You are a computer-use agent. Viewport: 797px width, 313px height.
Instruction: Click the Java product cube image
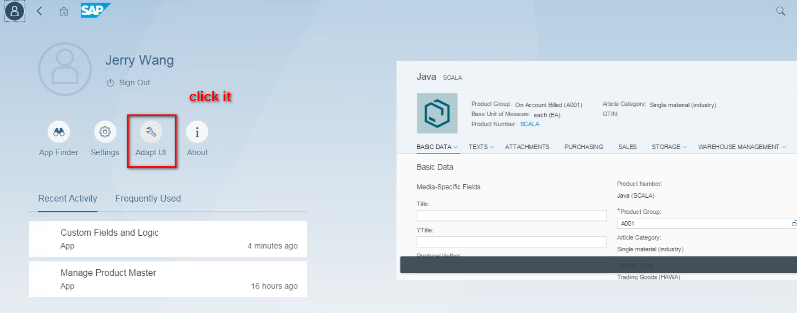[x=437, y=113]
